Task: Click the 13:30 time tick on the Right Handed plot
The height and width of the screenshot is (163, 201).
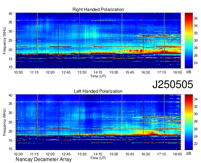Action: point(82,72)
